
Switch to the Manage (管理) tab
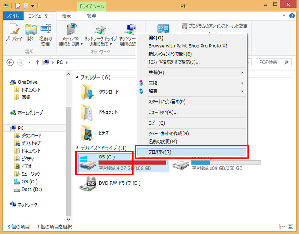click(x=92, y=16)
